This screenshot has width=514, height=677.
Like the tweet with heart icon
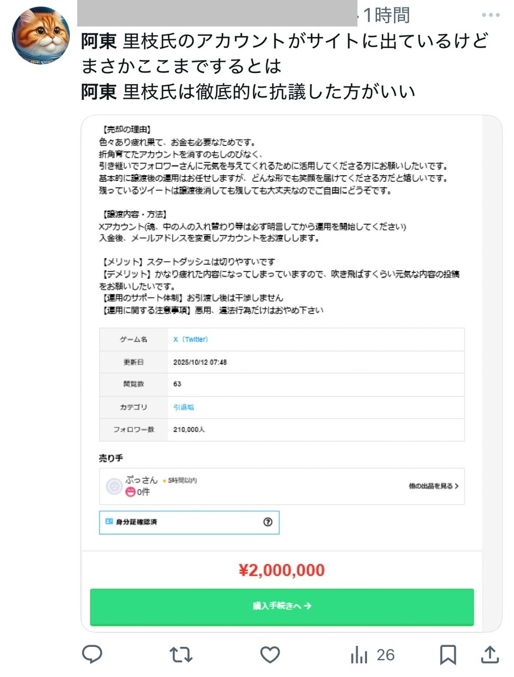[x=270, y=655]
